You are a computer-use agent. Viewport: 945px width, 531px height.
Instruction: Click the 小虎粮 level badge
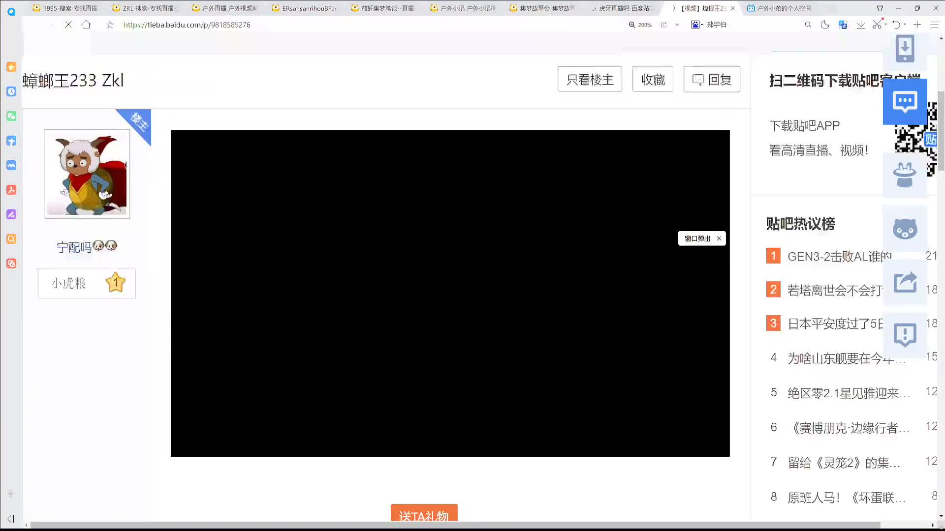tap(87, 283)
